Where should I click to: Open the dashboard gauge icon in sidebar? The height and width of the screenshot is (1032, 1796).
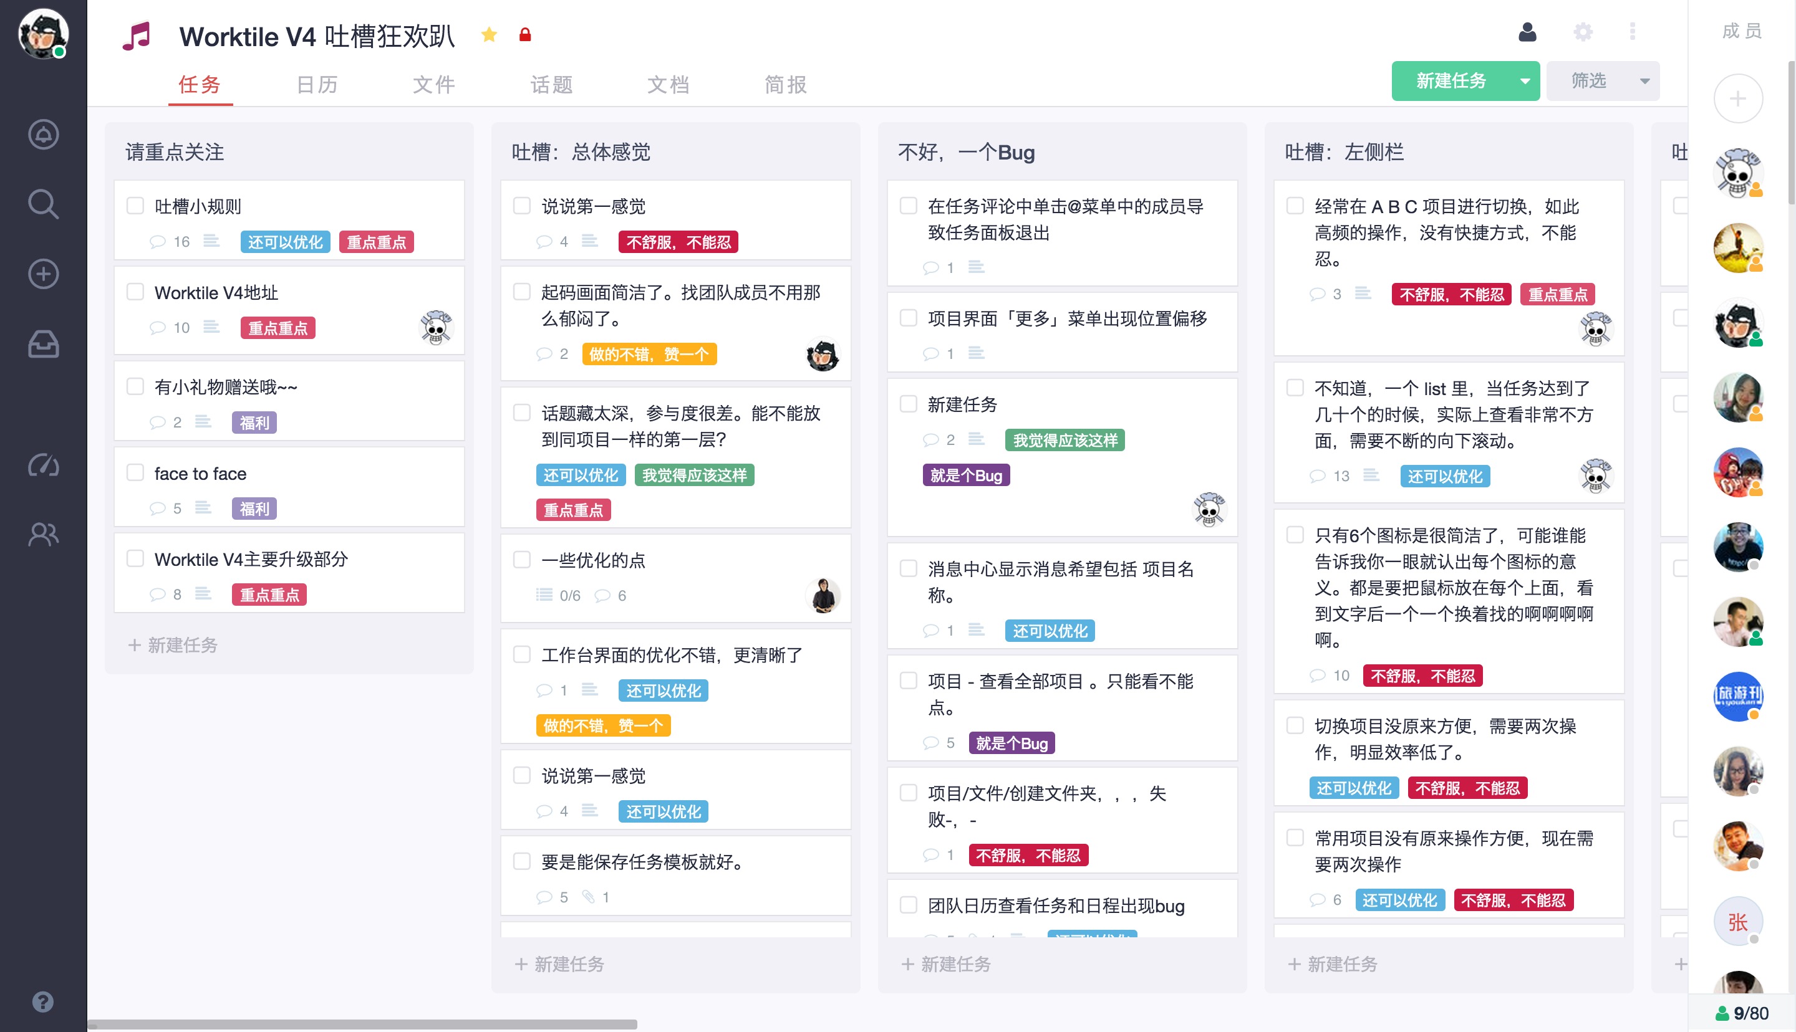43,465
